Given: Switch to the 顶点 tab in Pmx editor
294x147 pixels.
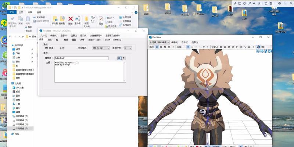Looking at the screenshot, I should point(50,40).
